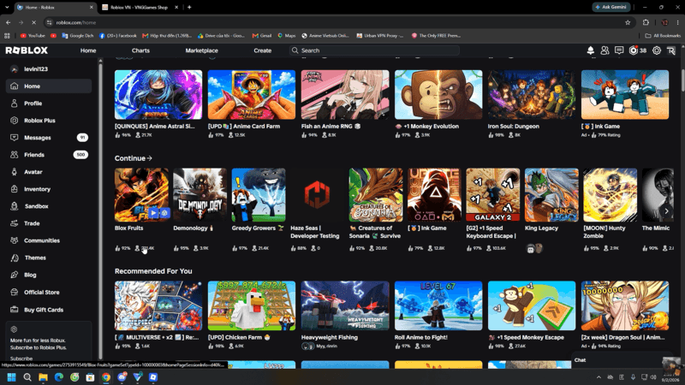
Task: Click the Roblox logo in the header
Action: 27,50
